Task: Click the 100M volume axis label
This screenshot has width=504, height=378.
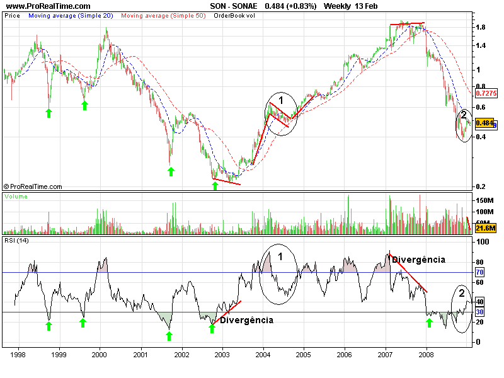Action: (484, 212)
